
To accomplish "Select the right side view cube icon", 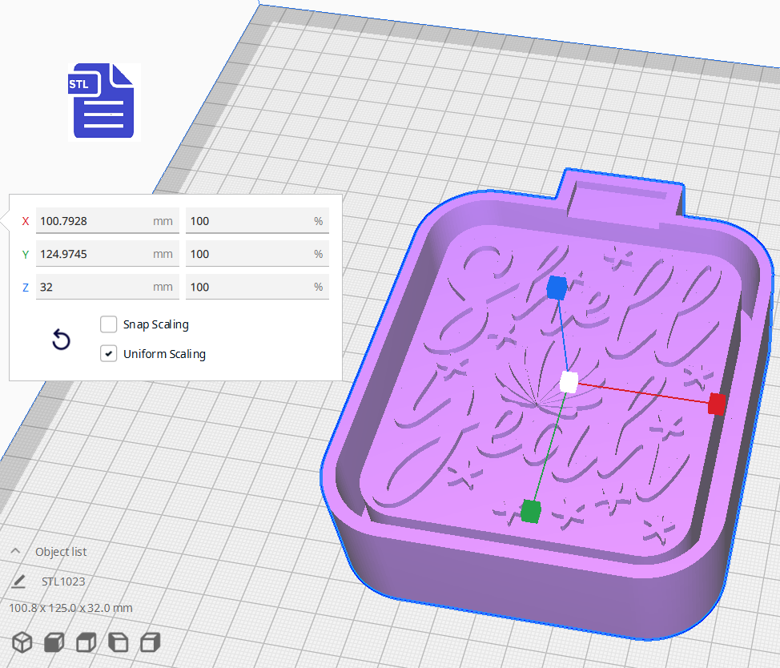I will (150, 642).
